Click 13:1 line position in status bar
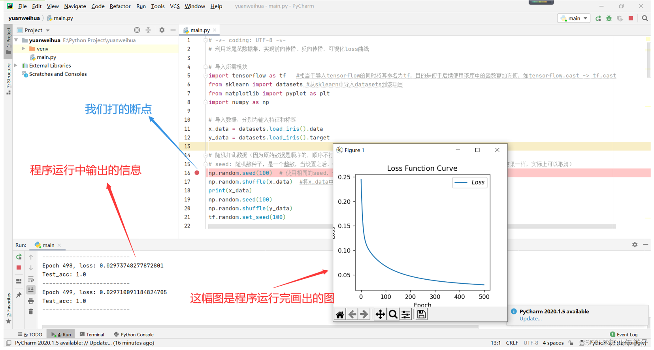This screenshot has width=654, height=350. click(x=496, y=343)
